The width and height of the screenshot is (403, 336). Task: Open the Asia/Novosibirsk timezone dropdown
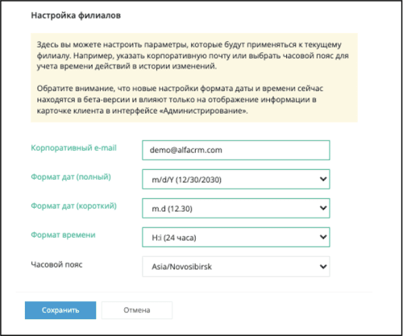(x=236, y=267)
